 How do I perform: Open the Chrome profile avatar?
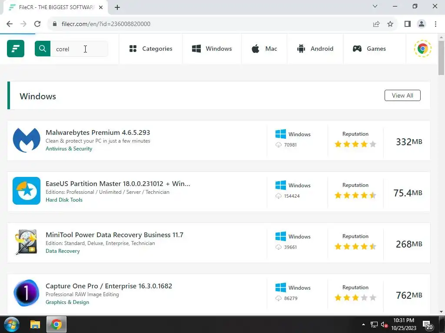(x=422, y=24)
